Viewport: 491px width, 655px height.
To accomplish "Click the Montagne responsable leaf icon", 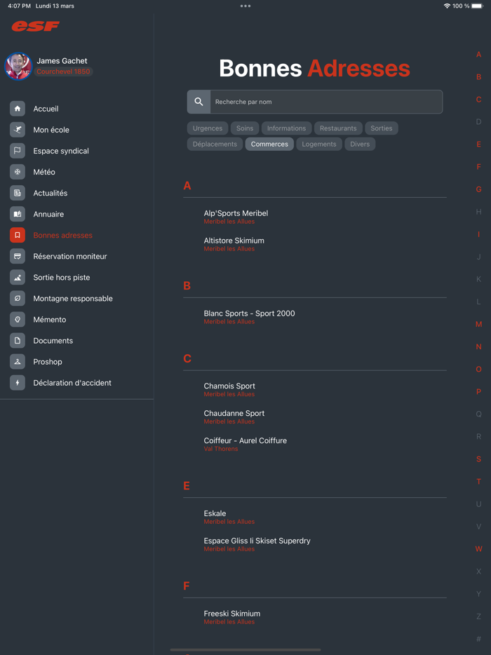I will coord(18,299).
